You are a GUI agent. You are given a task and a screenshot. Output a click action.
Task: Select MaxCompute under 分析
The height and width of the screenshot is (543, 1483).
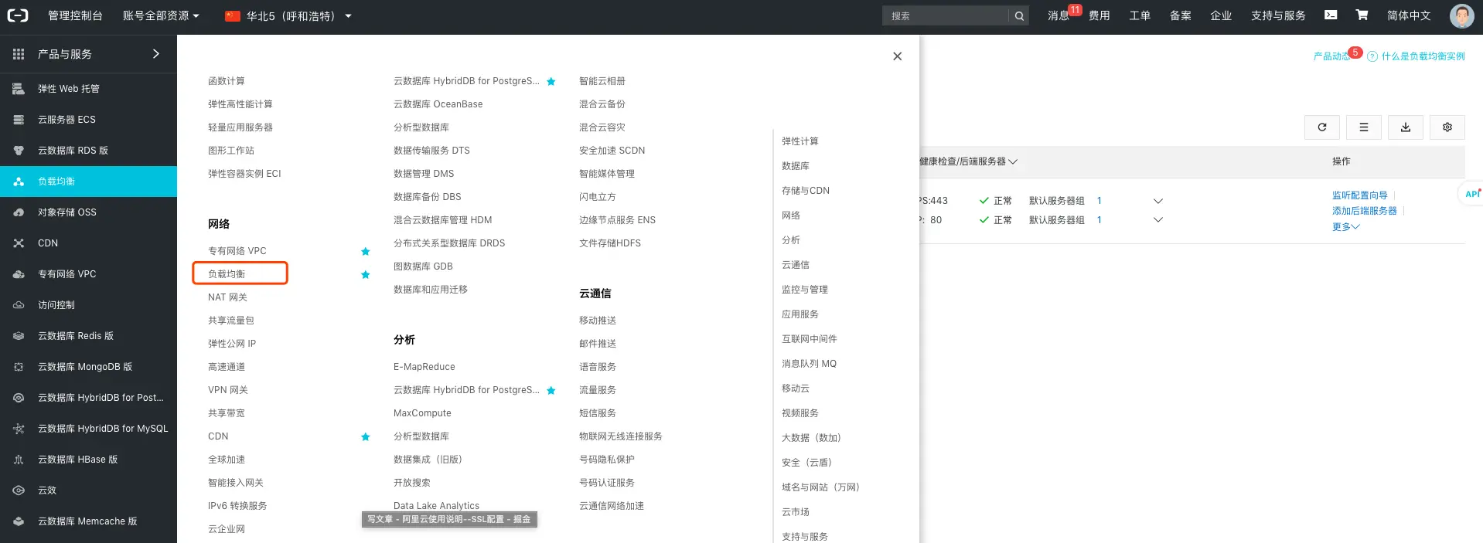(422, 413)
